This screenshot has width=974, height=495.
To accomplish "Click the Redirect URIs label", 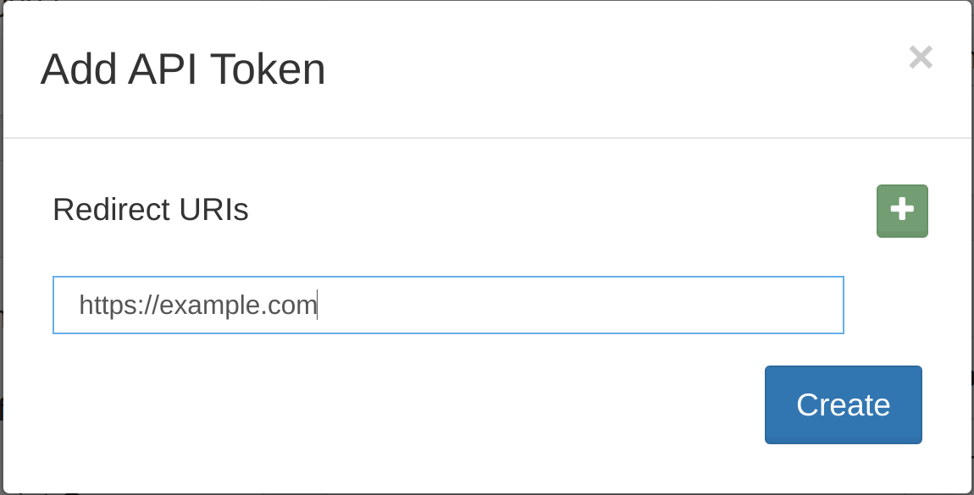I will (x=151, y=210).
